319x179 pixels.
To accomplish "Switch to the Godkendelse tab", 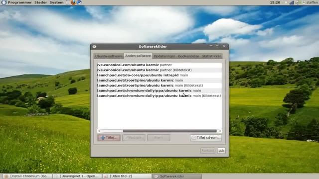I will pos(188,56).
